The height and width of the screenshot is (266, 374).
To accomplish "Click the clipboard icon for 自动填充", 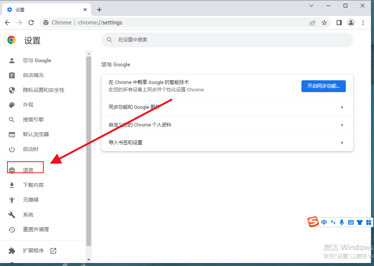I will point(12,75).
